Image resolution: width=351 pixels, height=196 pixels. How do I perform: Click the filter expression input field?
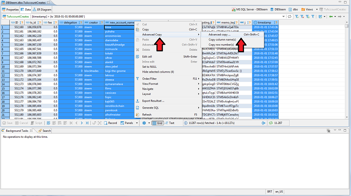tap(157, 17)
